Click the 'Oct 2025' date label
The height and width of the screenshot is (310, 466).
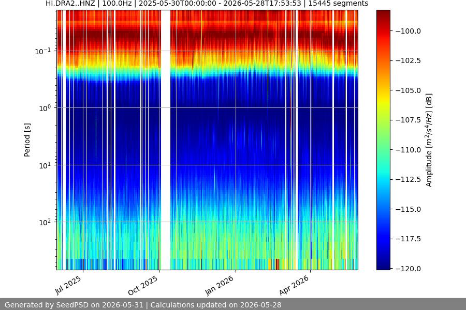coord(143,285)
